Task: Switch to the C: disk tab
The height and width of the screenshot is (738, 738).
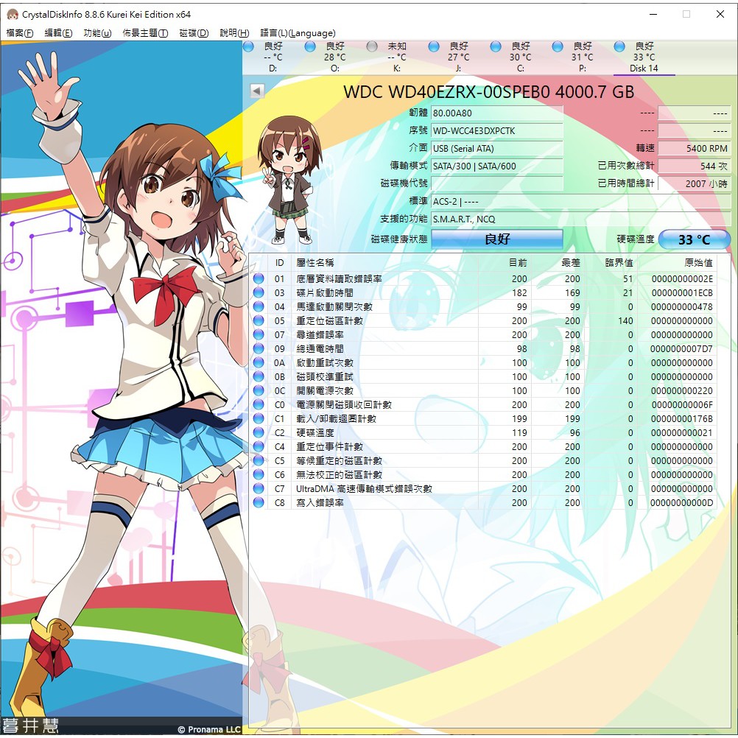Action: (x=520, y=57)
